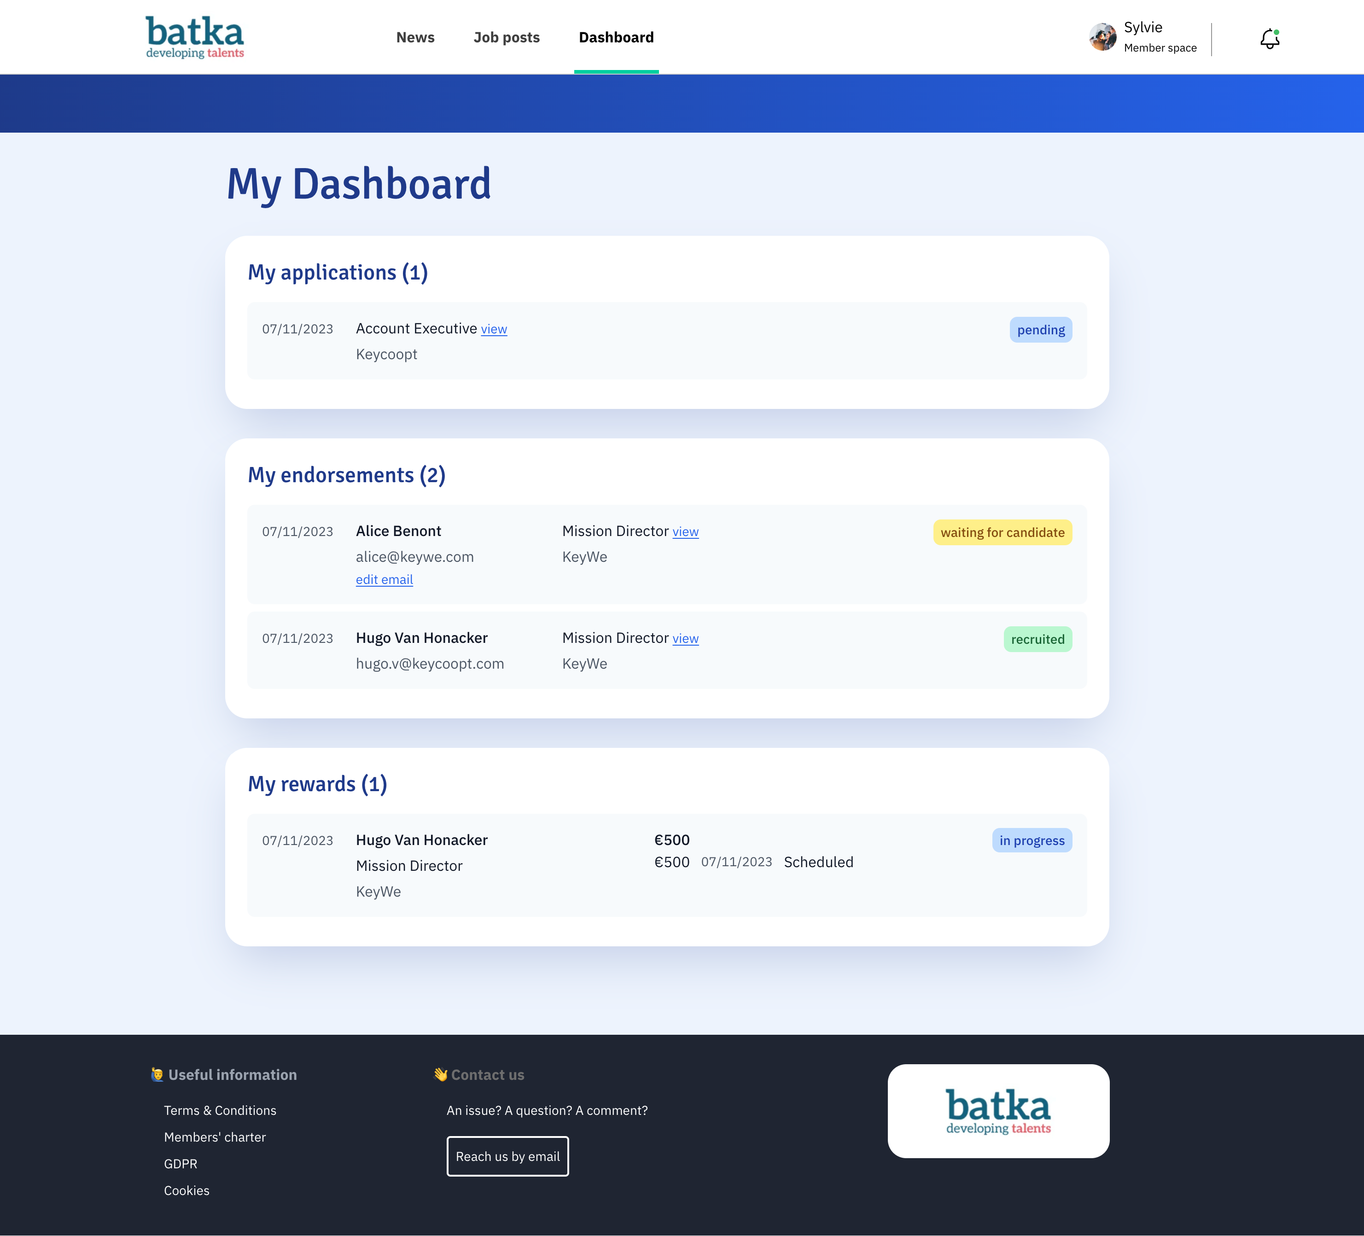The height and width of the screenshot is (1236, 1364).
Task: Open the GDPR footer link
Action: 181,1164
